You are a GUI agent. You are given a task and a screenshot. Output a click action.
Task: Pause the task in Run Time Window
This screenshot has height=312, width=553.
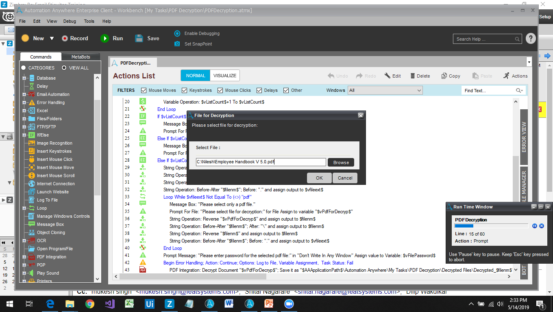pos(535,226)
